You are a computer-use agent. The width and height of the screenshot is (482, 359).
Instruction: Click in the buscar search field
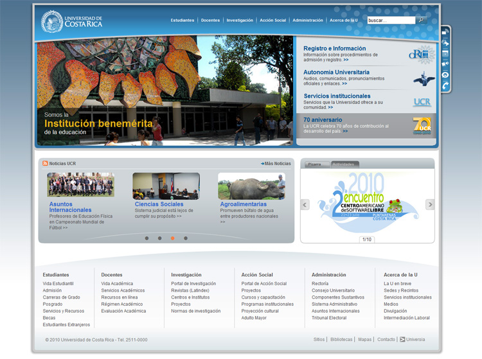point(391,21)
